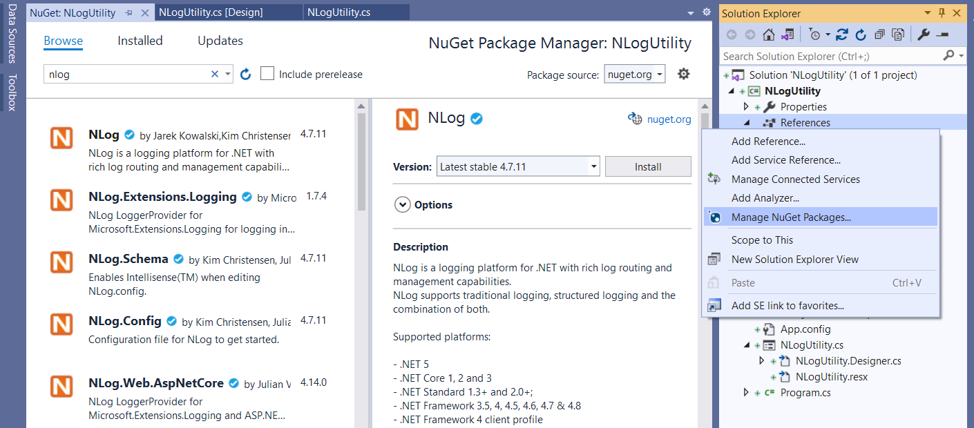974x428 pixels.
Task: Click the NLog.Config package icon
Action: pyautogui.click(x=61, y=324)
